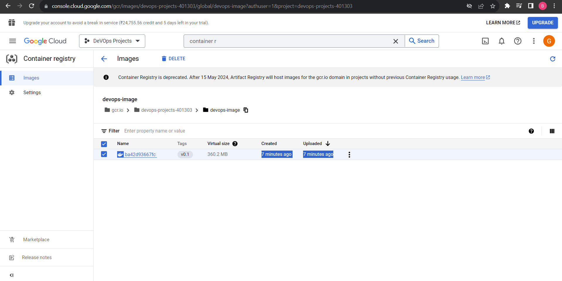The width and height of the screenshot is (562, 281).
Task: Open the Learn more deprecation link
Action: 475,77
